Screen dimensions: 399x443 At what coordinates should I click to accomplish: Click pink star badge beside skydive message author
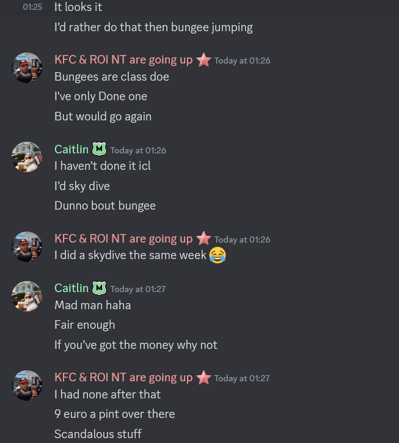click(x=203, y=238)
